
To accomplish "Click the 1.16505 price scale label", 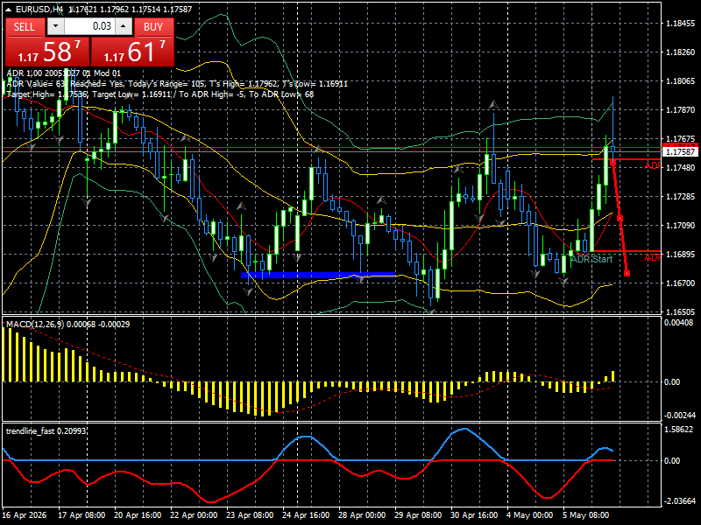I will [680, 311].
